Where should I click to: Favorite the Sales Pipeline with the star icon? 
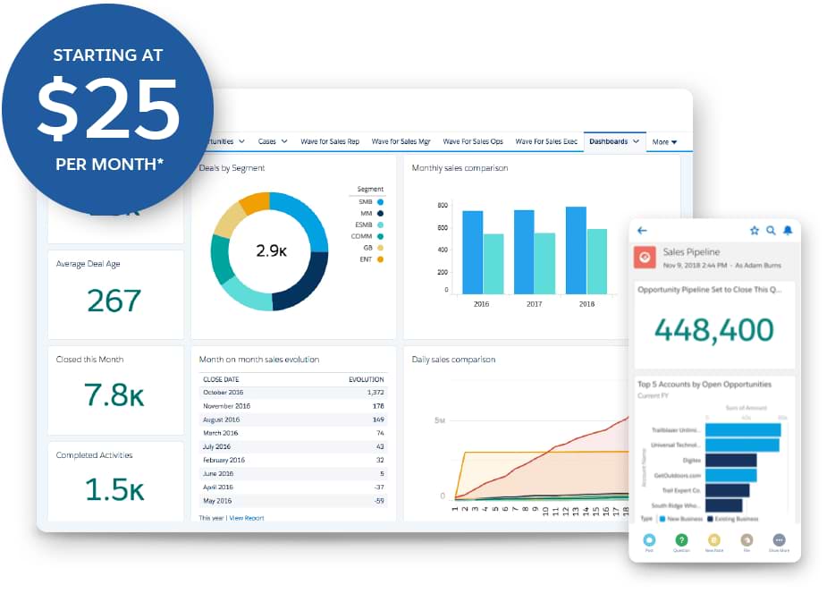tap(754, 231)
